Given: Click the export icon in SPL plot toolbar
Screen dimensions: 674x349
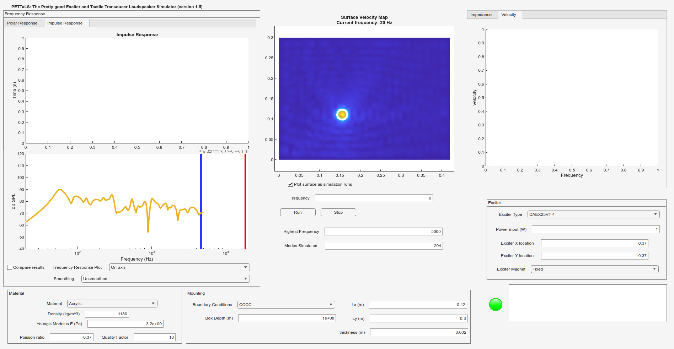Looking at the screenshot, I should click(x=202, y=151).
